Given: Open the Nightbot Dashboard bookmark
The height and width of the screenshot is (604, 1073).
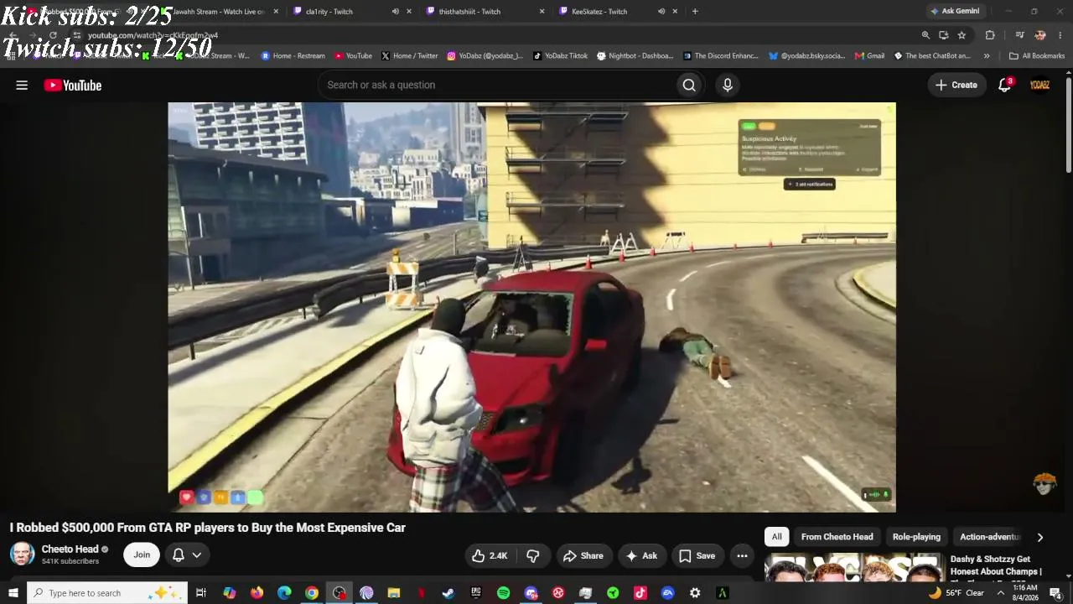Looking at the screenshot, I should (635, 56).
